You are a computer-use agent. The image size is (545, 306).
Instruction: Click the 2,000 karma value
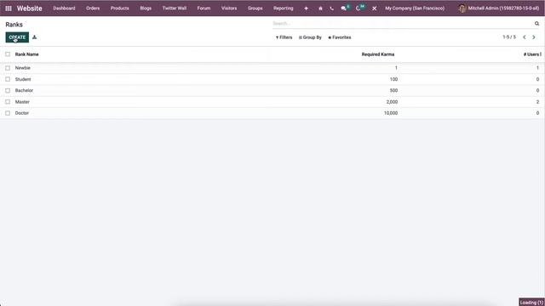pos(392,102)
